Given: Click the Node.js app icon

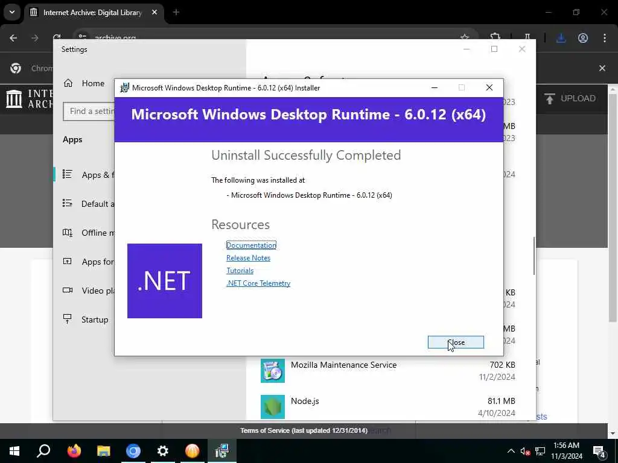Looking at the screenshot, I should click(273, 407).
